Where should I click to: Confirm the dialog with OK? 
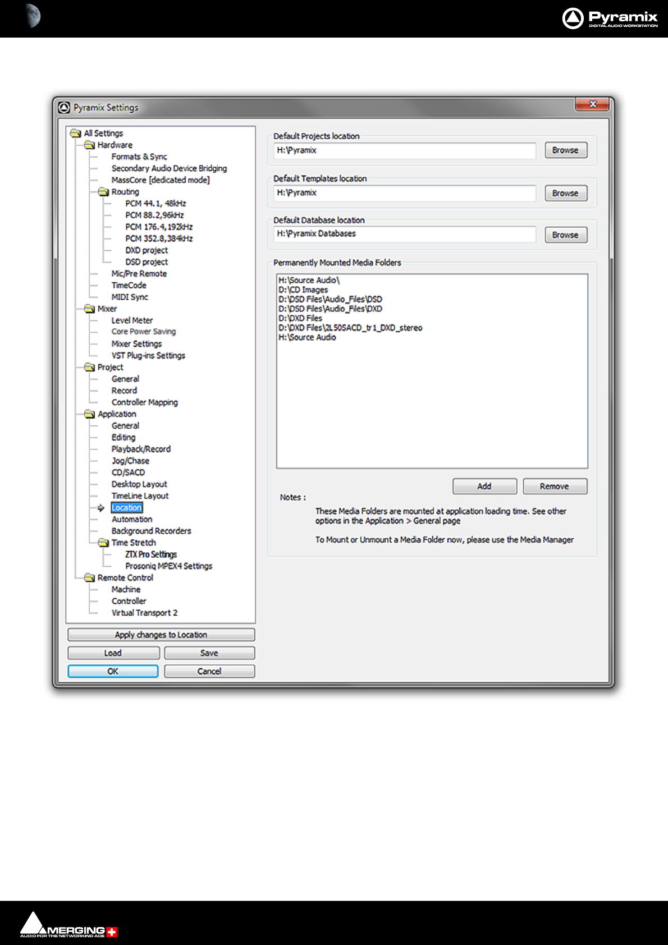(x=113, y=671)
